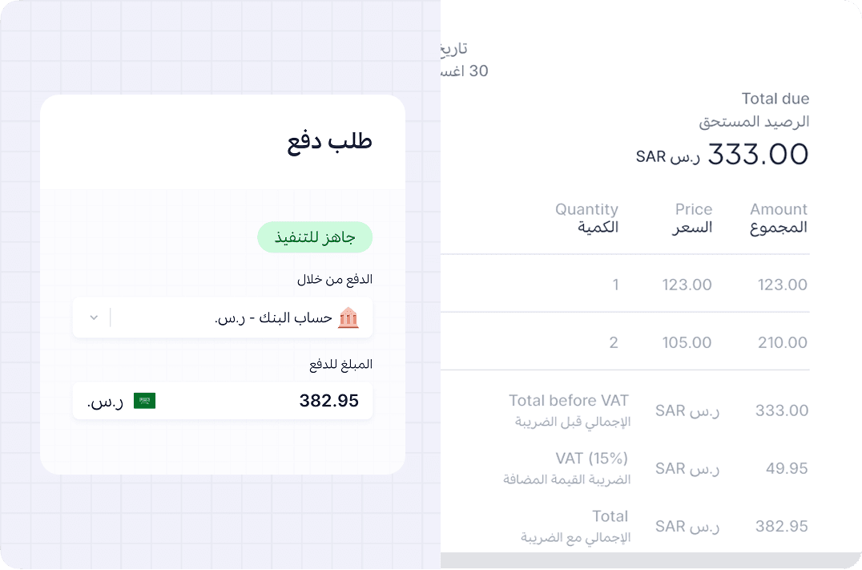
Task: Click the طلب دفع panel title
Action: click(x=332, y=141)
